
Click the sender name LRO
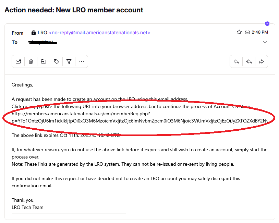point(43,33)
